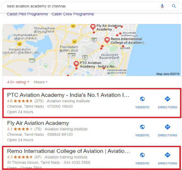Expand the 4.0+ rating filter dropdown
This screenshot has width=182, height=170.
click(18, 82)
